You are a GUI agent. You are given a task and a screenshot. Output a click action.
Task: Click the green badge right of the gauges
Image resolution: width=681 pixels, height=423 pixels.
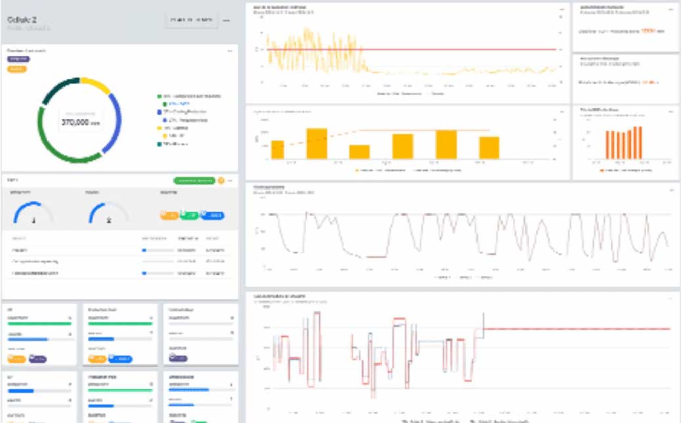click(x=189, y=215)
